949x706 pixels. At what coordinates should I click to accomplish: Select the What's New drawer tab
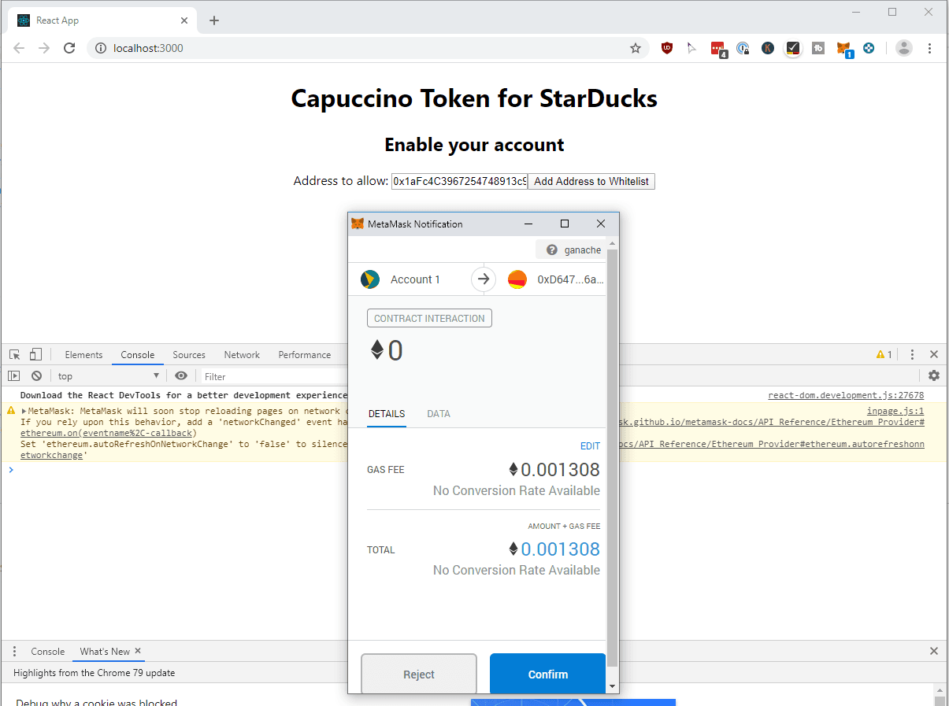point(105,652)
